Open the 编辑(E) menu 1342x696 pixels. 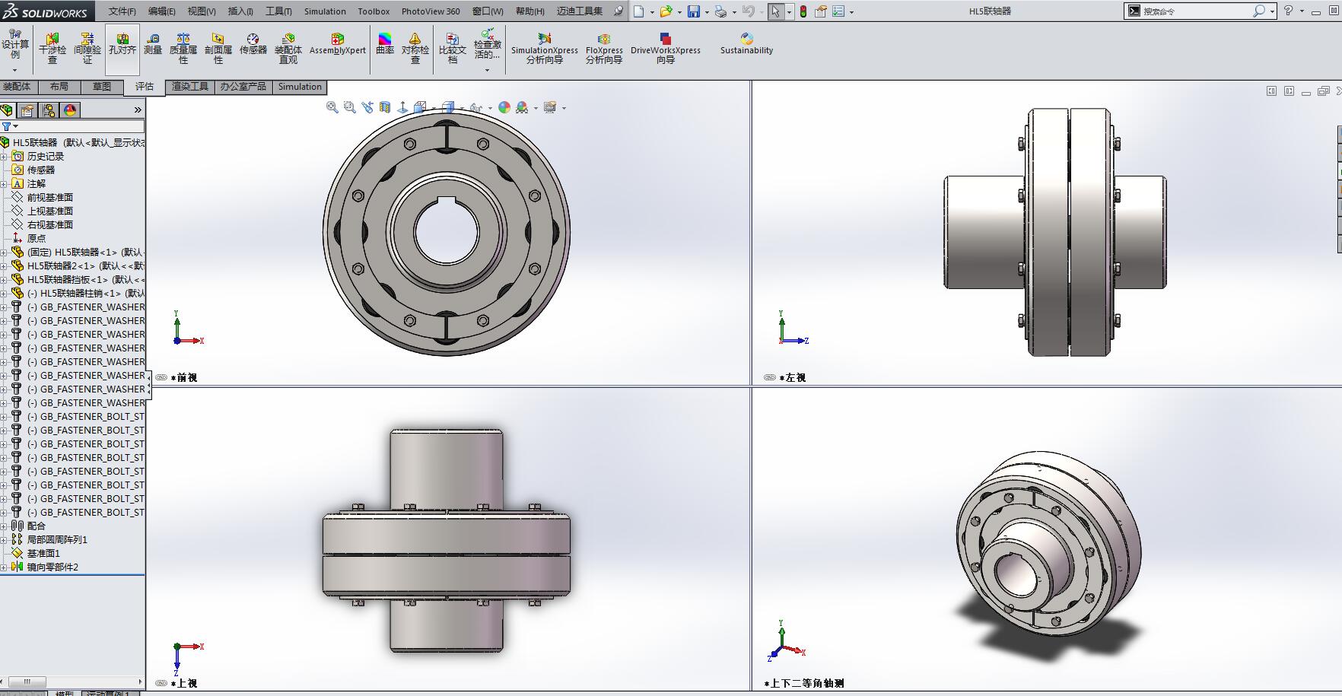coord(161,11)
